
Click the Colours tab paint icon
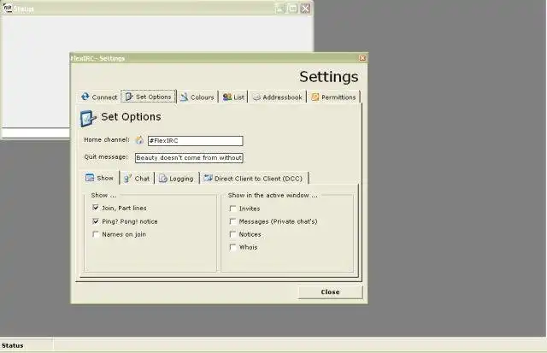(x=184, y=97)
